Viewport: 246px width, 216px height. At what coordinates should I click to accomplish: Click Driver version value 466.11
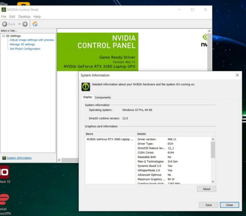(172, 139)
